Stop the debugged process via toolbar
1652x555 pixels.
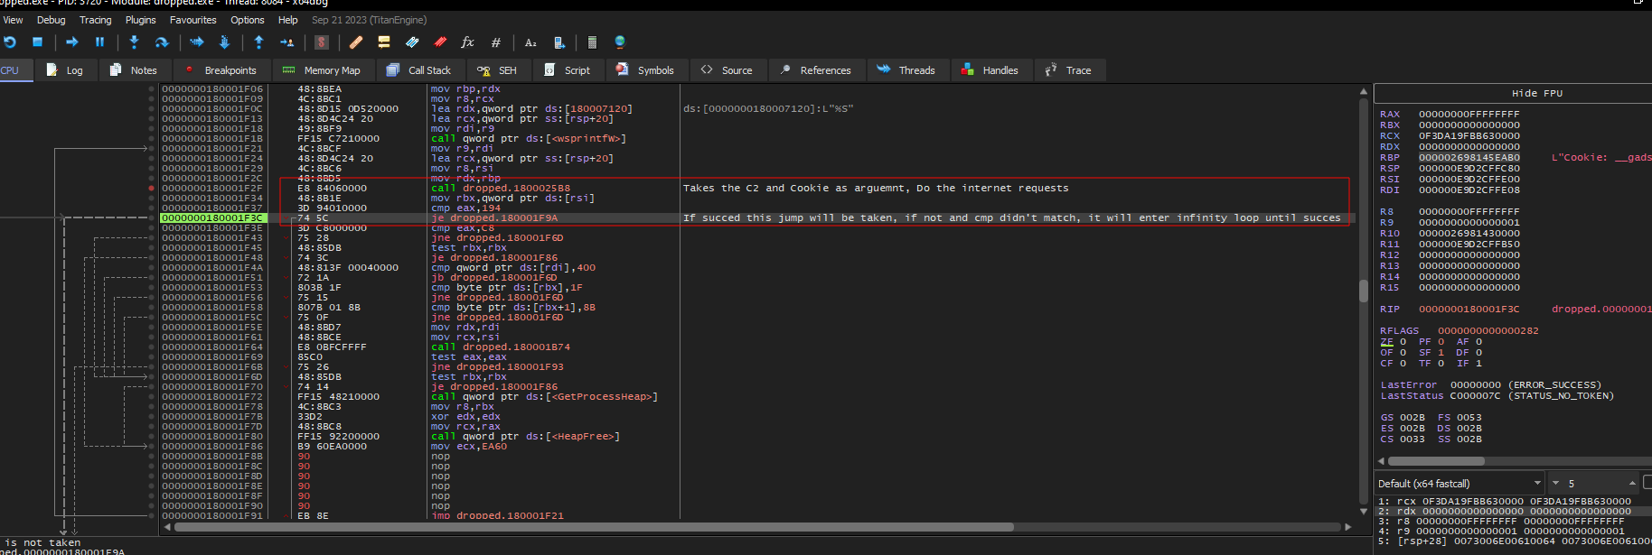pyautogui.click(x=37, y=42)
